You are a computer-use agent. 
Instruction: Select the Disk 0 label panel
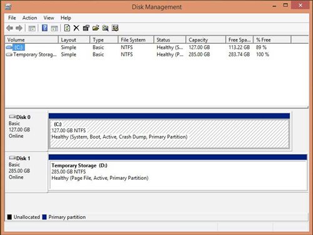[x=26, y=131]
